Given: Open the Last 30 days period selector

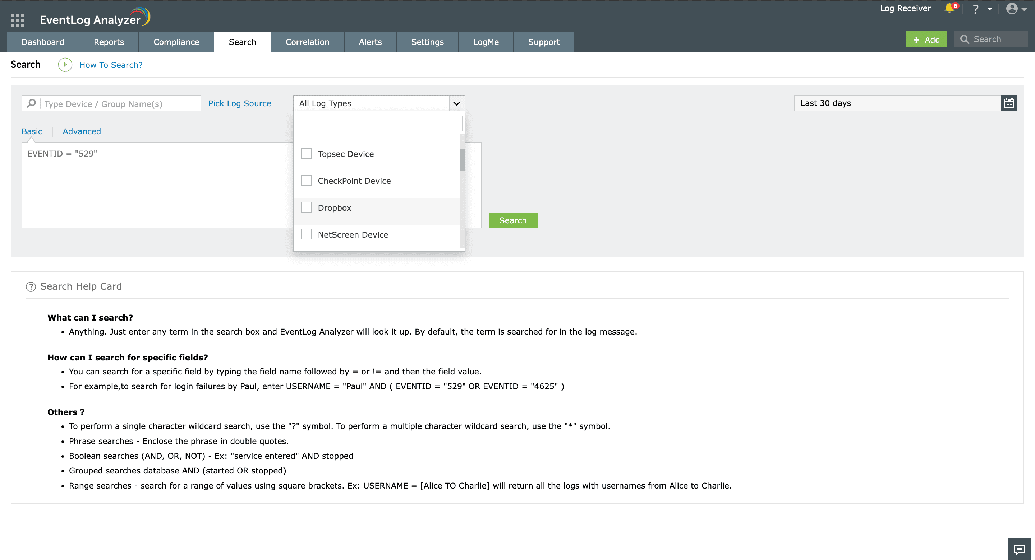Looking at the screenshot, I should (897, 104).
